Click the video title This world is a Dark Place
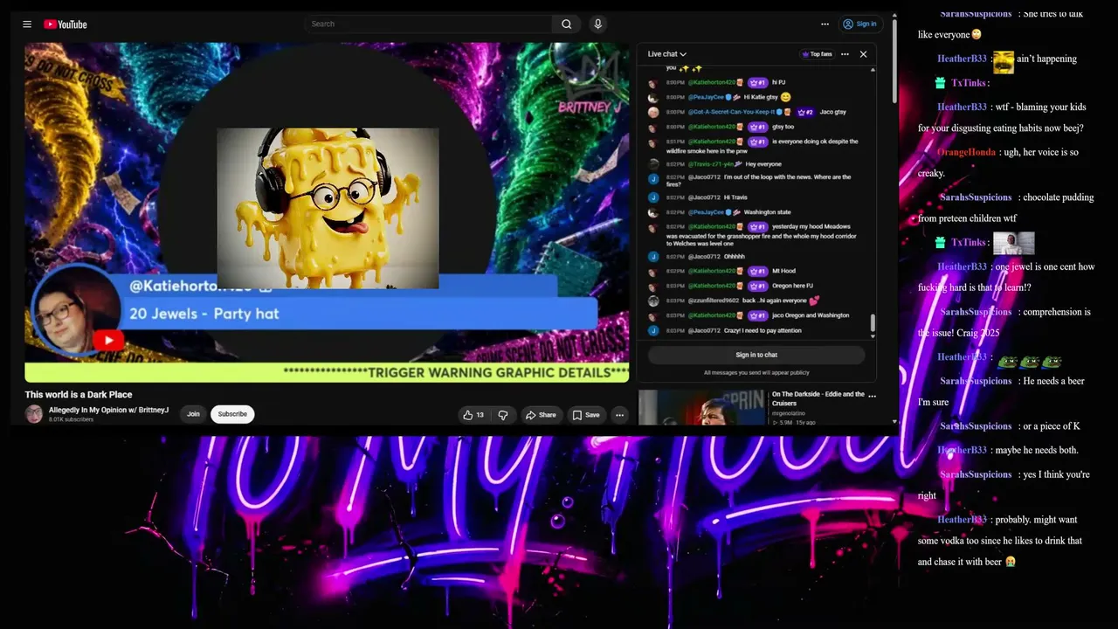The image size is (1118, 629). (79, 395)
